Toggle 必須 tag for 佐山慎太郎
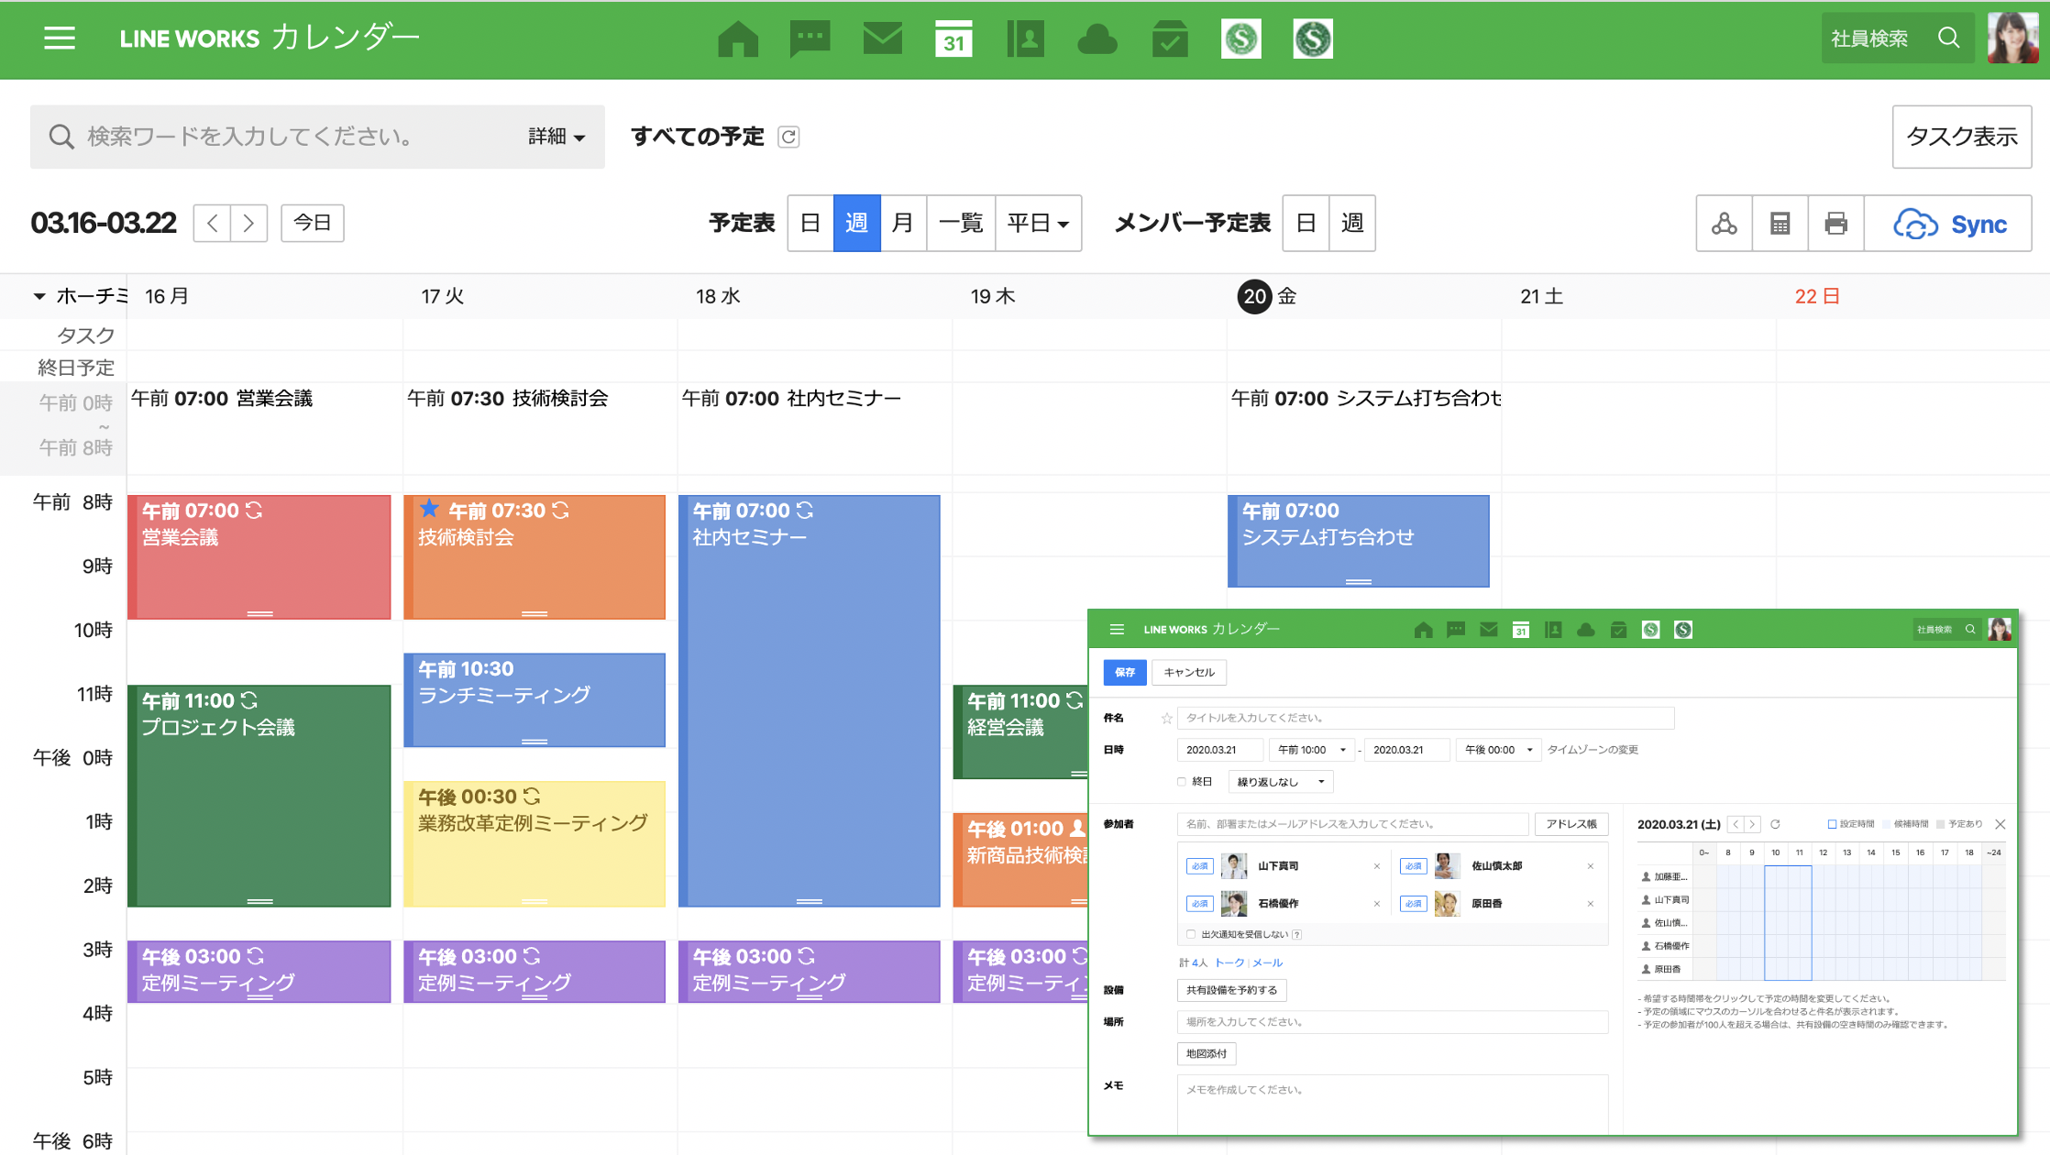The width and height of the screenshot is (2050, 1155). pyautogui.click(x=1413, y=866)
